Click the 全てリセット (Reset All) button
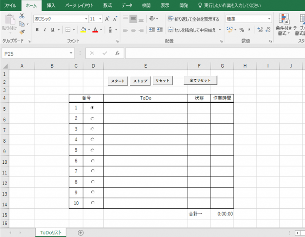Viewport: 305px width, 237px height. (200, 80)
